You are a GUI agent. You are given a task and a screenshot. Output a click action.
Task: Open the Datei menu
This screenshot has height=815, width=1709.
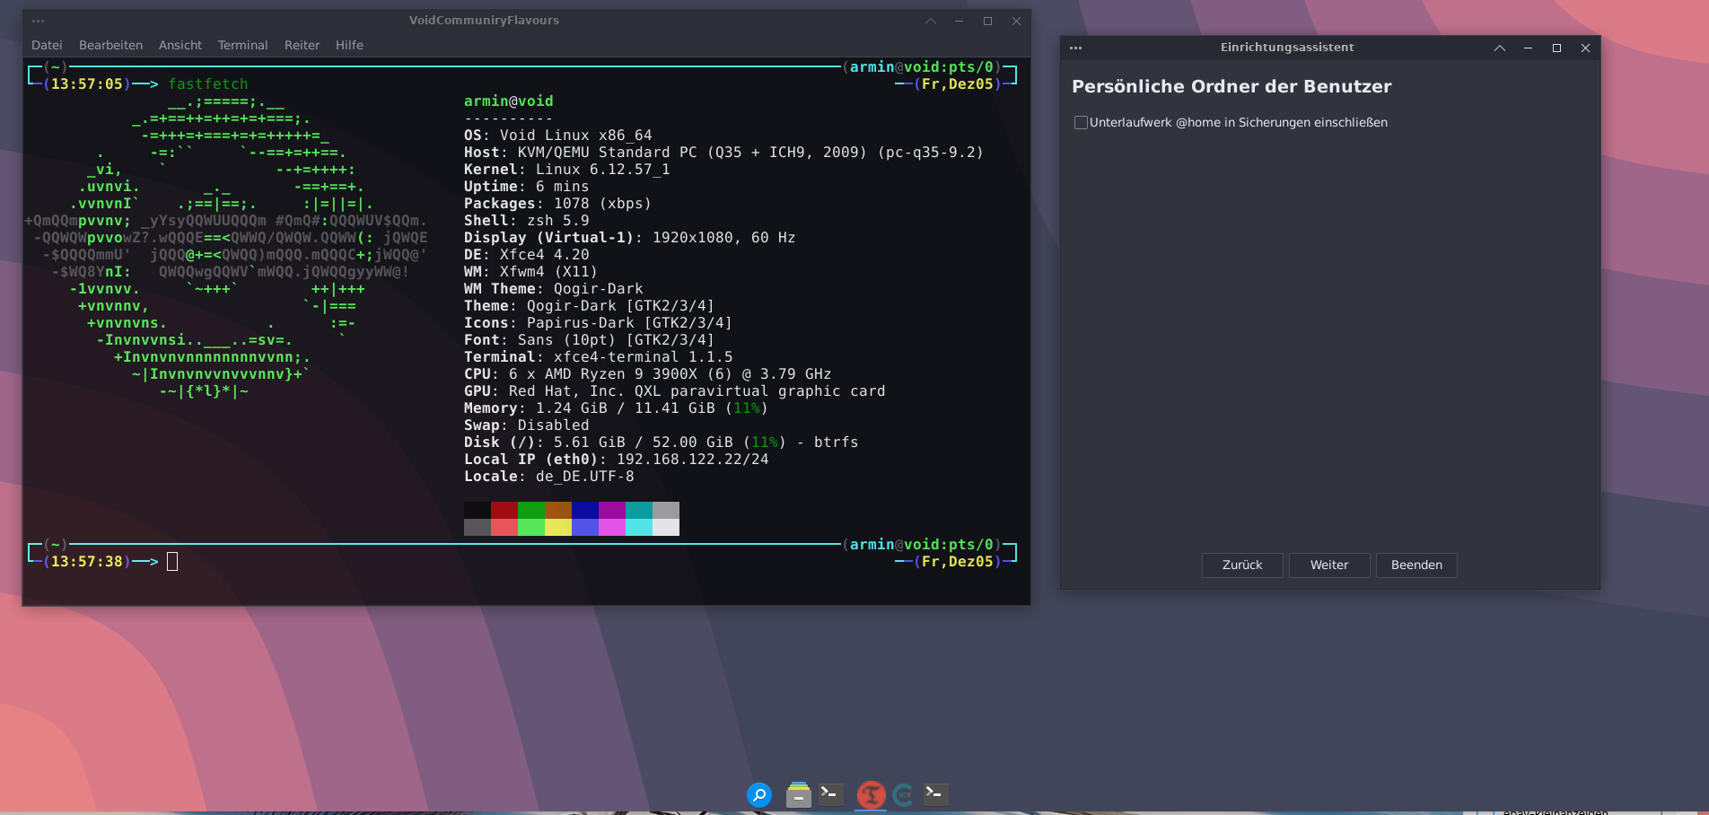47,45
